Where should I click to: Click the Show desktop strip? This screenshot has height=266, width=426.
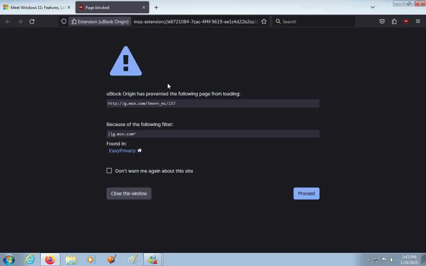tap(423, 259)
